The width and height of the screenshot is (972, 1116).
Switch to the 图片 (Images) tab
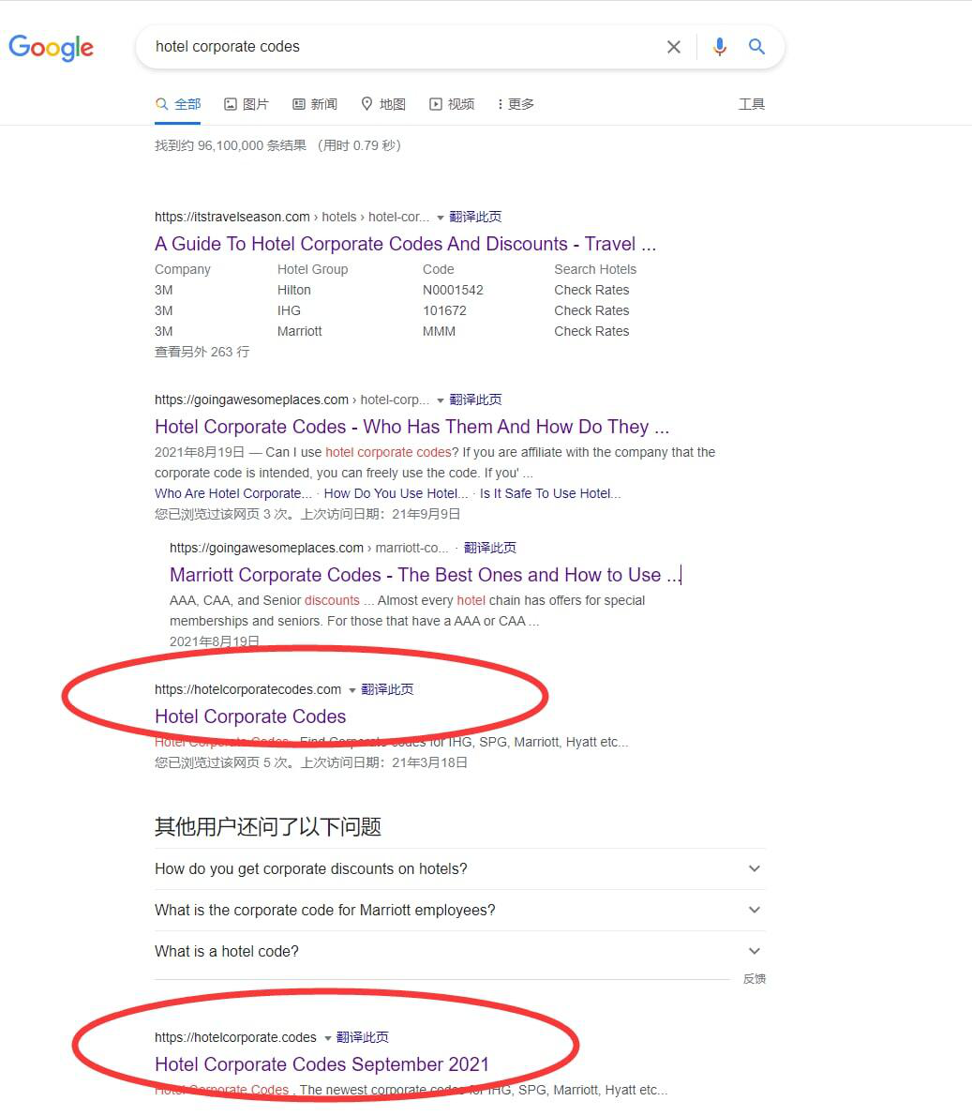[x=247, y=104]
